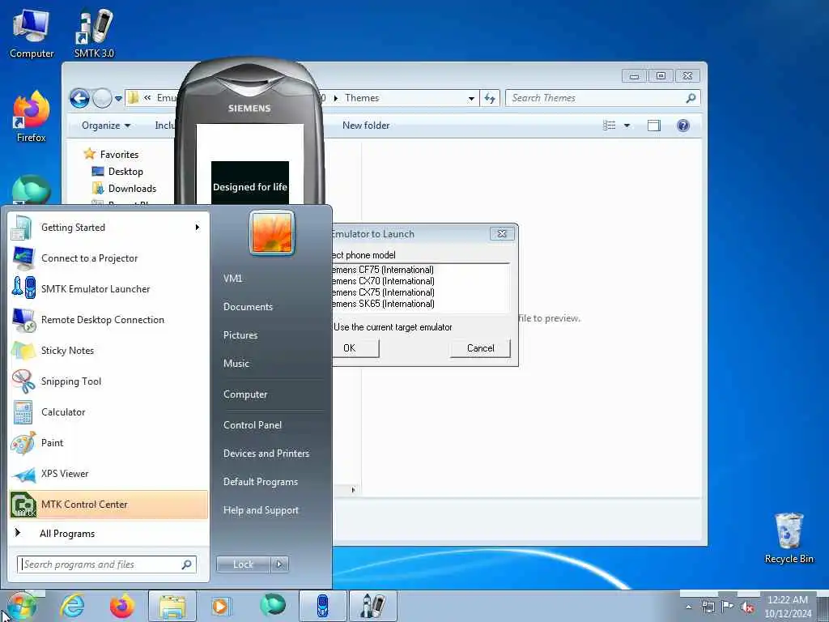Launch SMTK Emulator Launcher from the Start menu

tap(108, 289)
